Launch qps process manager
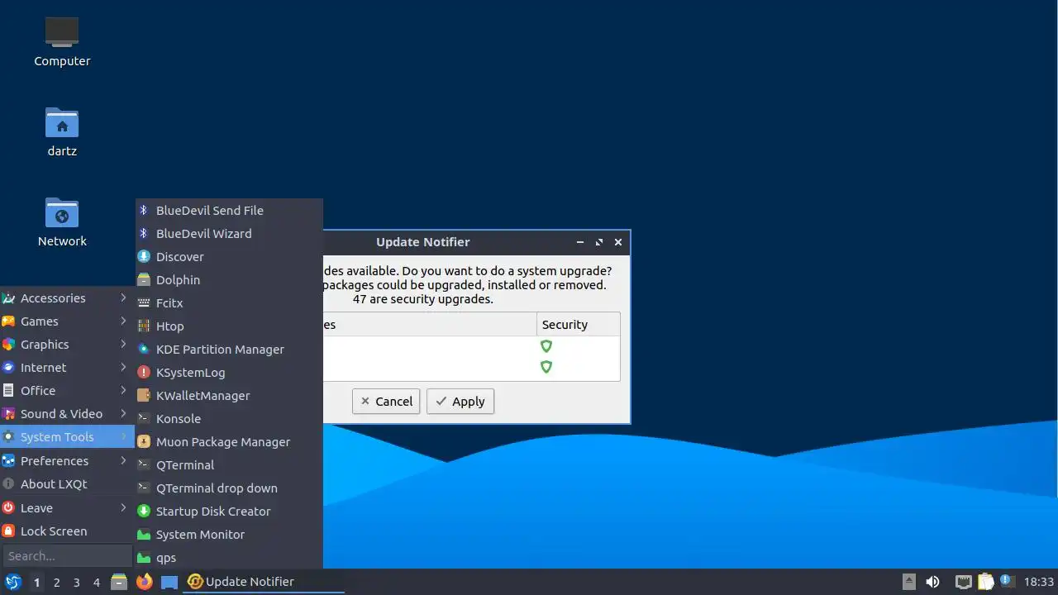The width and height of the screenshot is (1058, 595). click(229, 557)
